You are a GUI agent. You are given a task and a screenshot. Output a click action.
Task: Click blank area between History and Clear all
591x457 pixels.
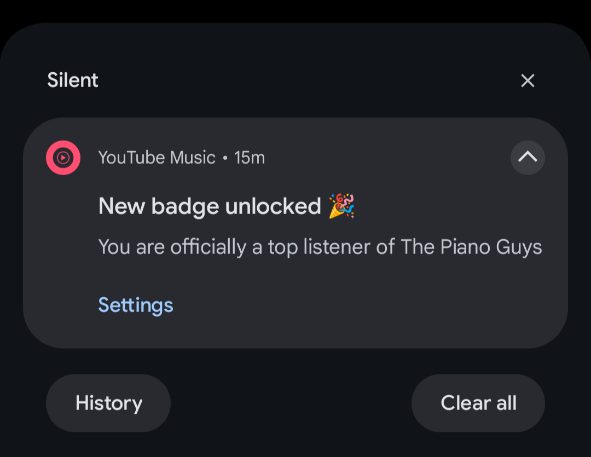click(290, 403)
